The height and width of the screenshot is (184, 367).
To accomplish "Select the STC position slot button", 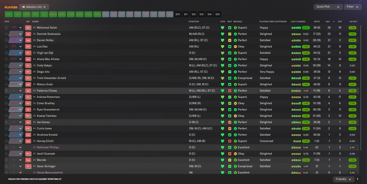I will click(97, 14).
